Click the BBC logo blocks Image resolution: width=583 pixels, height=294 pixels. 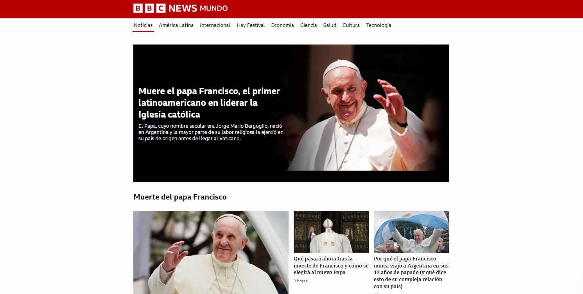coord(149,8)
